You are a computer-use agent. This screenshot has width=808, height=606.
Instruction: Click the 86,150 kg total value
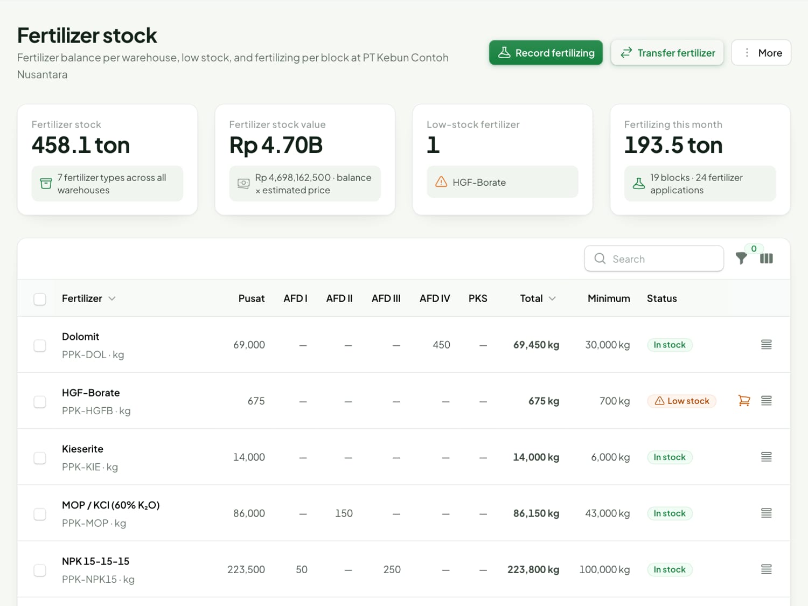pos(536,513)
